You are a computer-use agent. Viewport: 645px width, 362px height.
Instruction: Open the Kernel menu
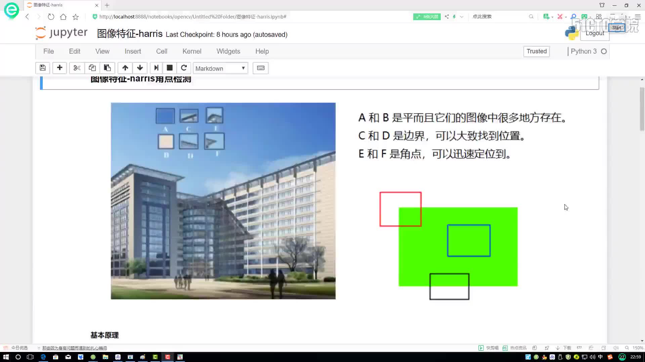point(192,51)
